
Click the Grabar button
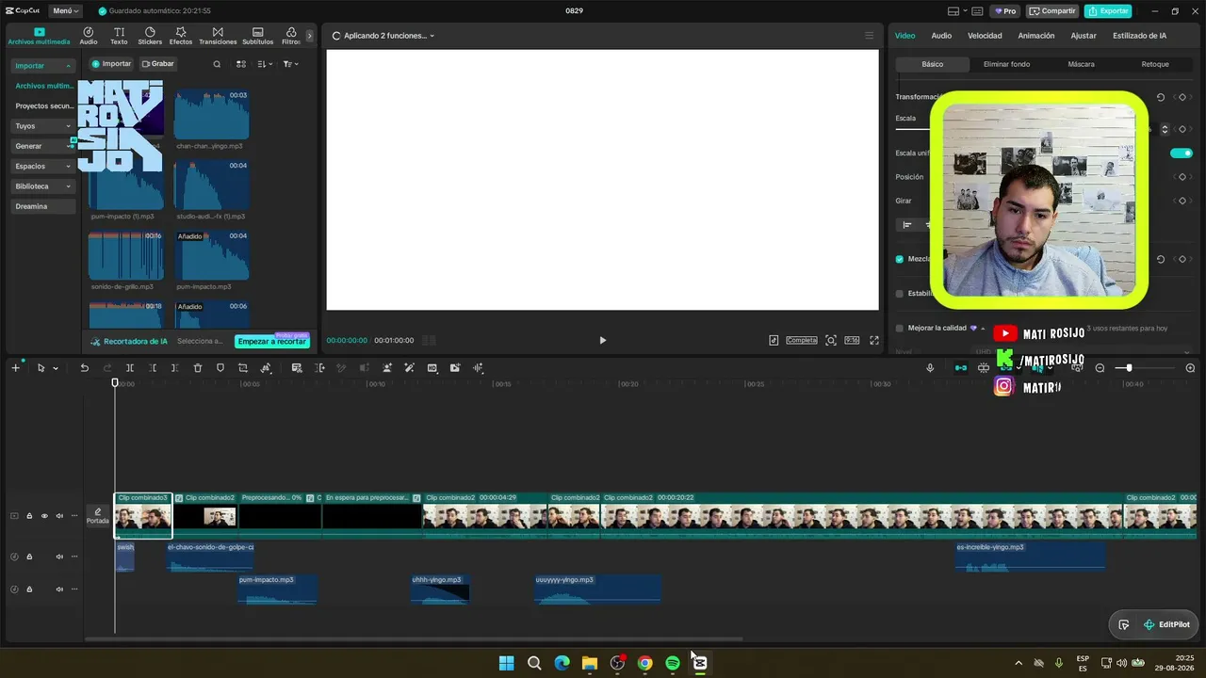point(158,64)
